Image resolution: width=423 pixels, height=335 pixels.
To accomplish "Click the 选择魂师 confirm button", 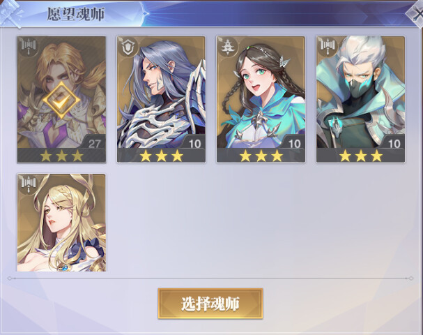I will 210,304.
